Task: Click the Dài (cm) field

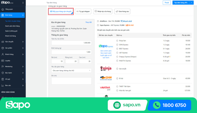Action: pyautogui.click(x=58, y=61)
